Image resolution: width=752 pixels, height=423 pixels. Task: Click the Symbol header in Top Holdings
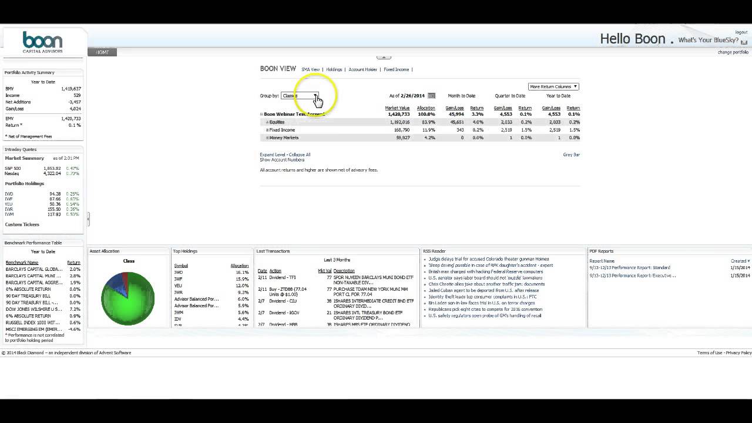[x=181, y=266]
